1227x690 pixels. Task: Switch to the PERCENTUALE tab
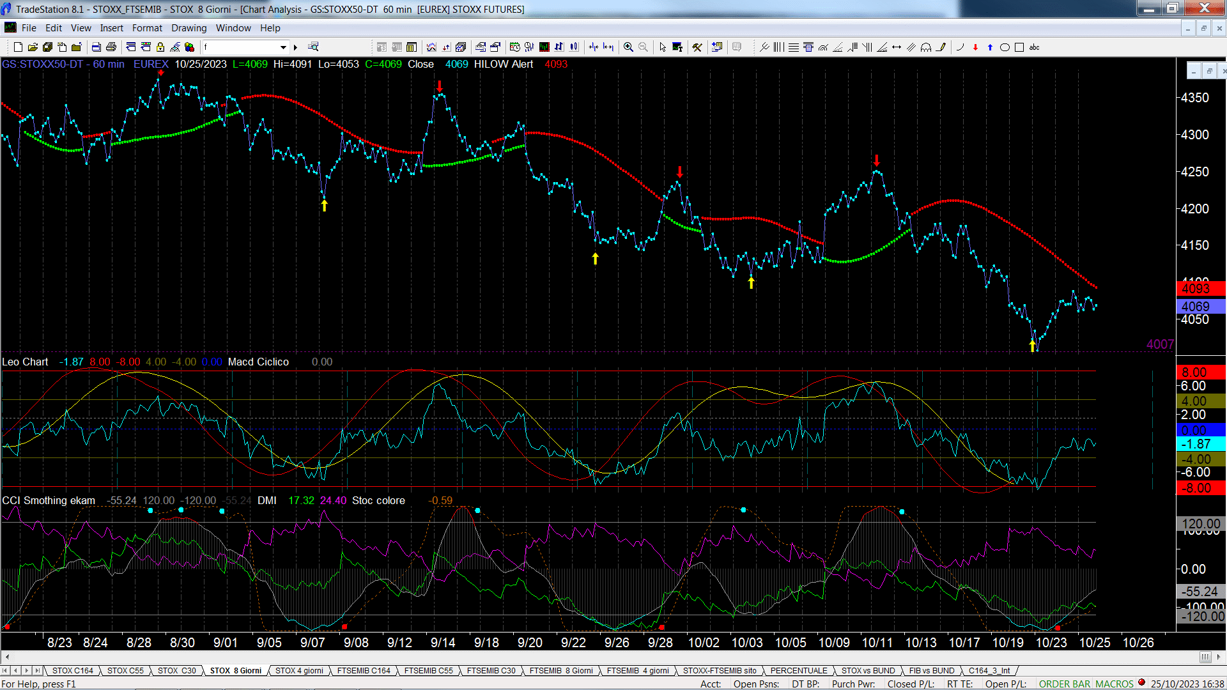click(x=799, y=670)
